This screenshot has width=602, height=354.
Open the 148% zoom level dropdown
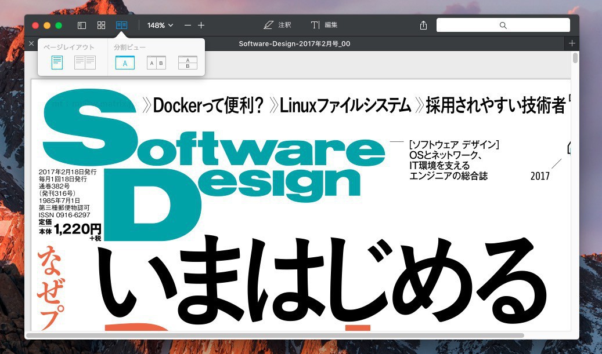[160, 25]
